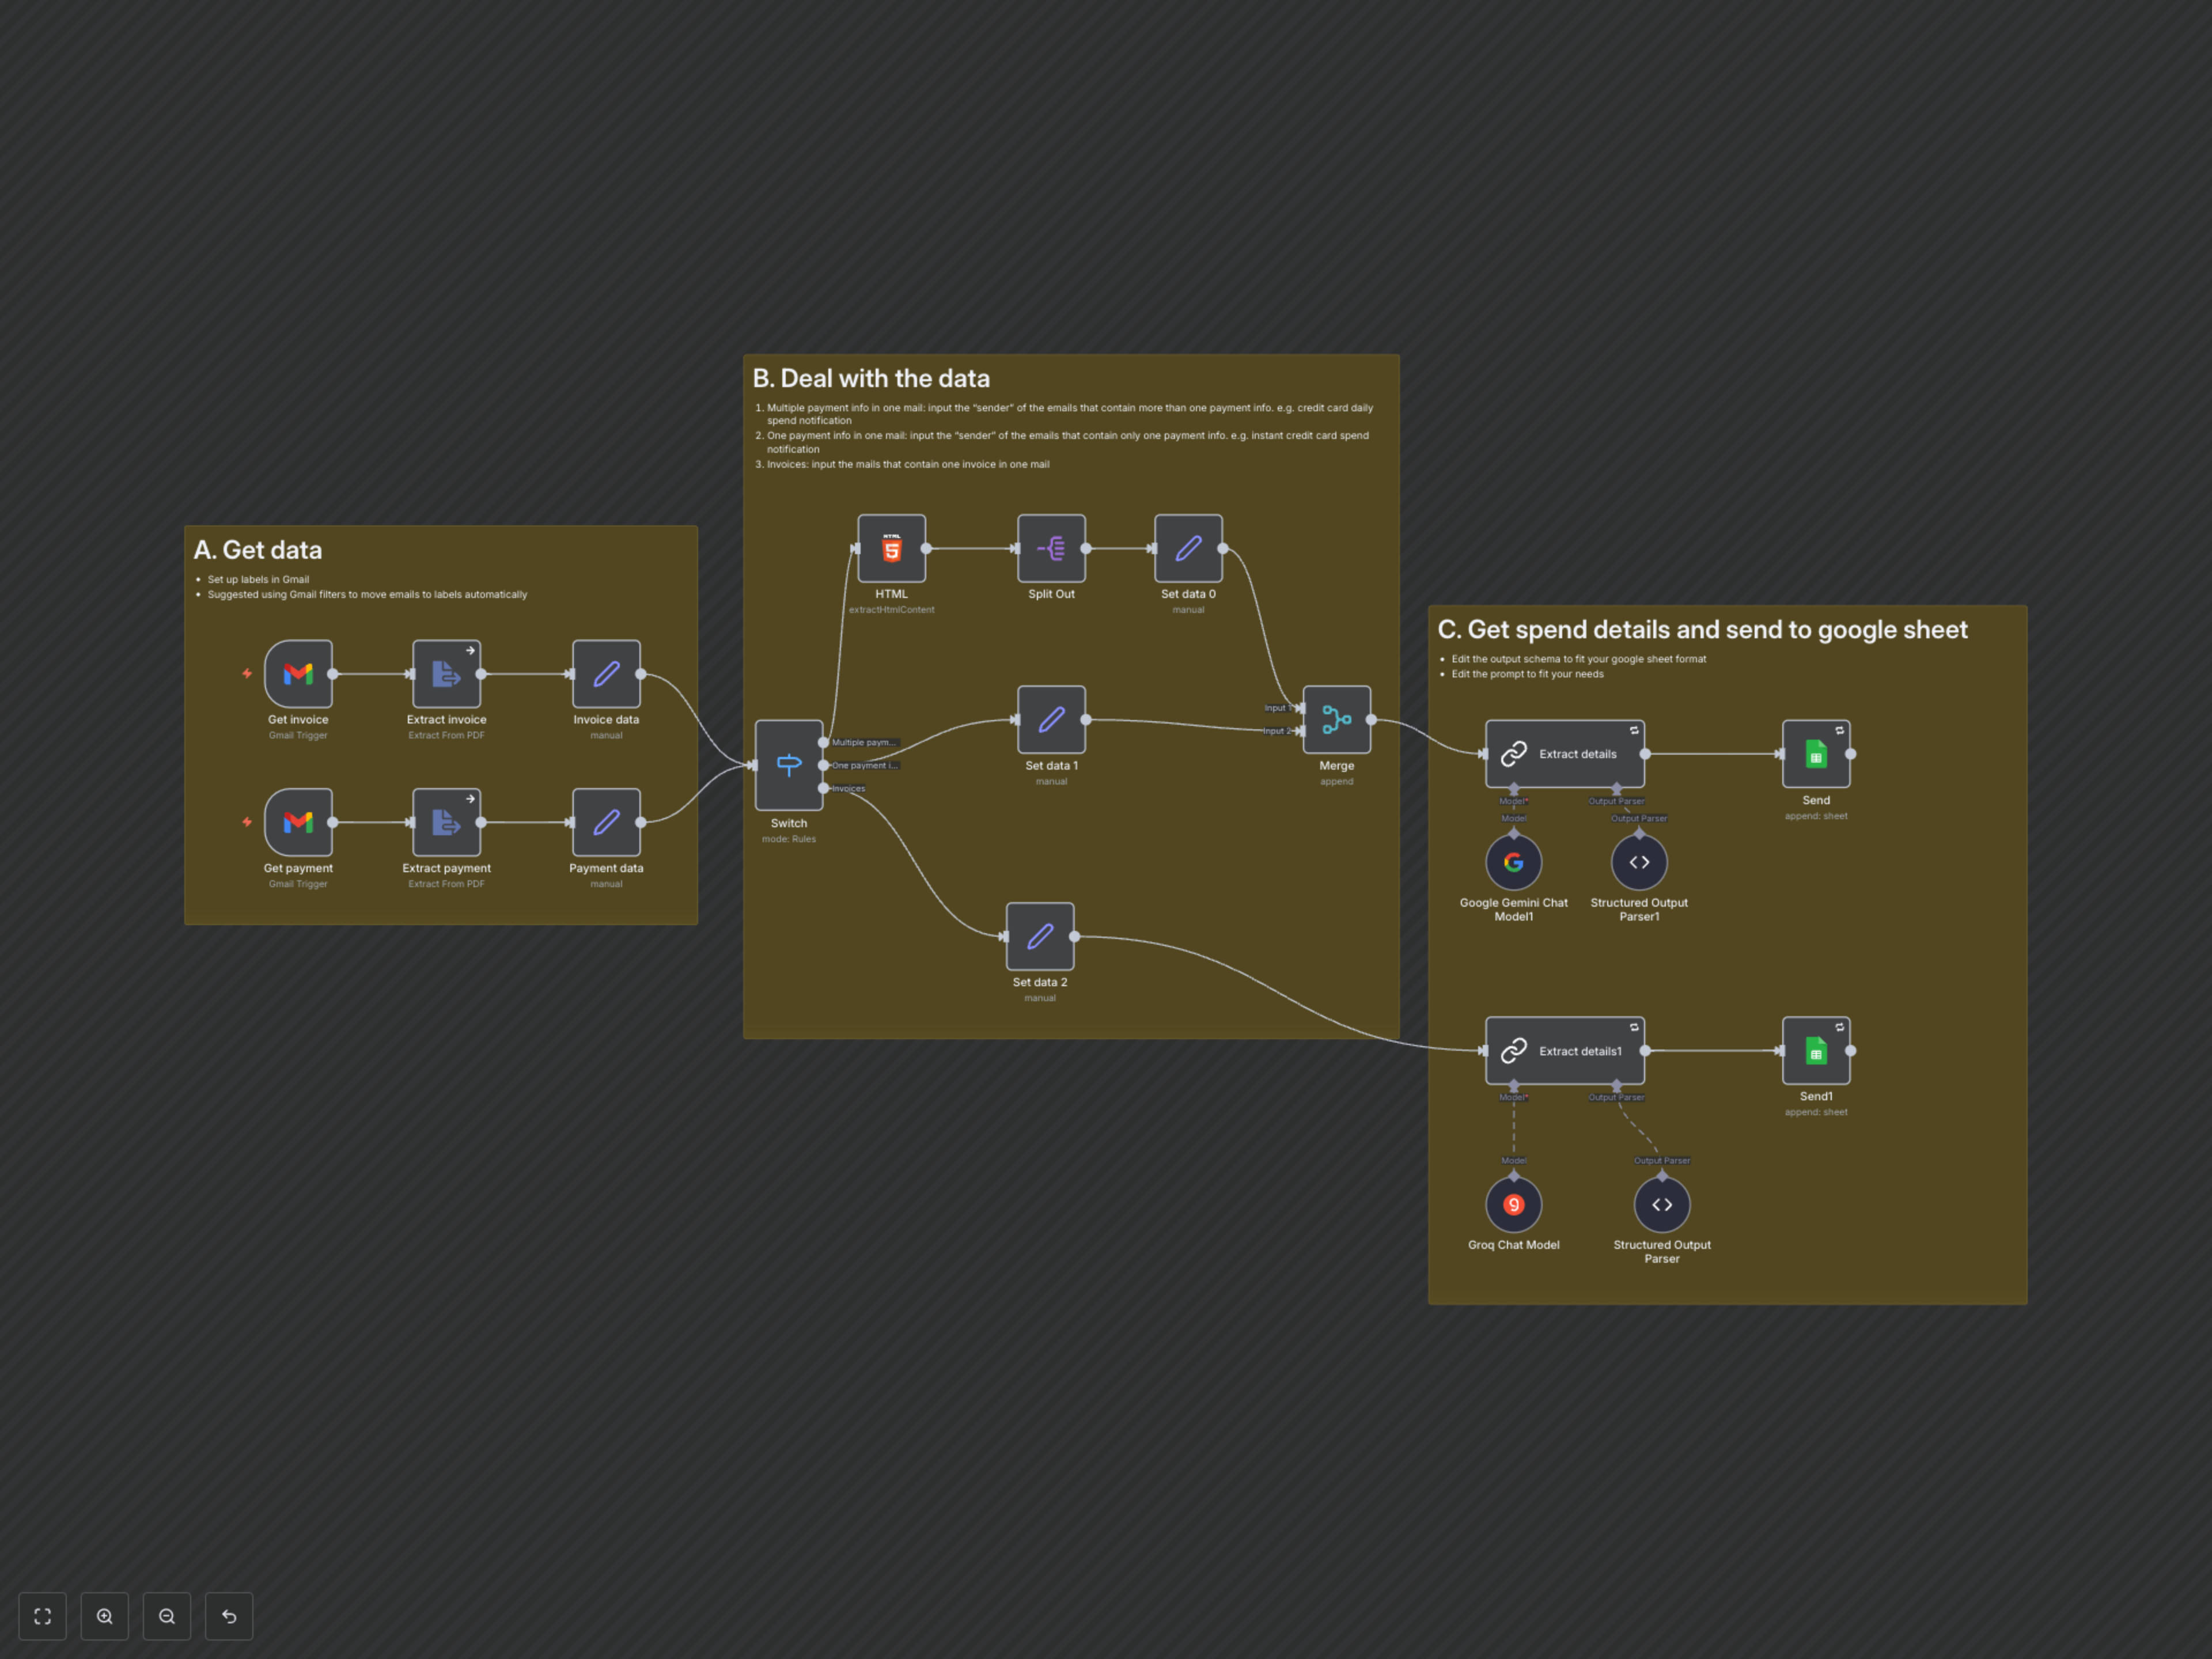
Task: Click the zoom in canvas control
Action: point(105,1616)
